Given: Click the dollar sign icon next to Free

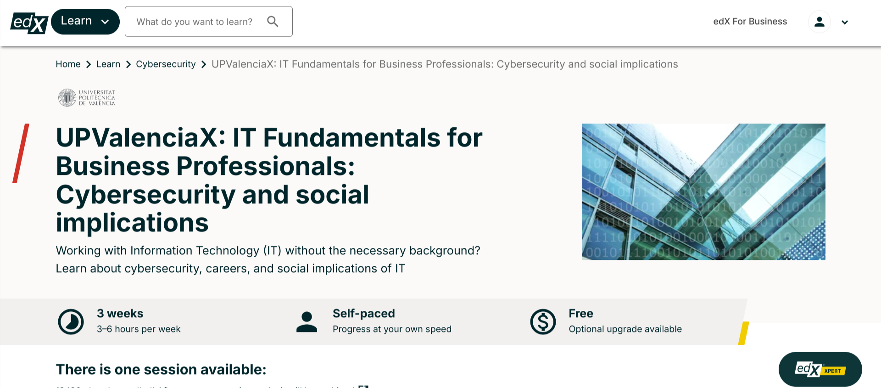Looking at the screenshot, I should [x=543, y=321].
